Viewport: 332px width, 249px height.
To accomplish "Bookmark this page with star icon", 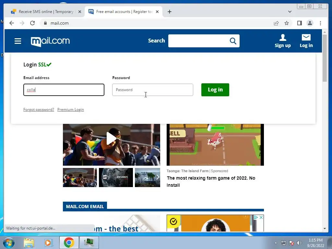I will point(287,23).
